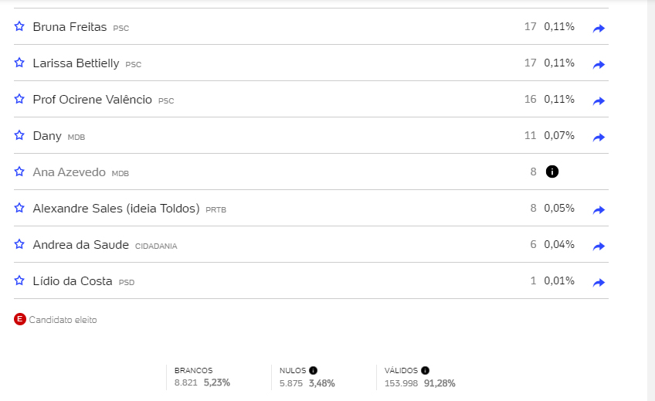Share Larissa Bettielly vote result
Image resolution: width=655 pixels, height=401 pixels.
point(599,65)
